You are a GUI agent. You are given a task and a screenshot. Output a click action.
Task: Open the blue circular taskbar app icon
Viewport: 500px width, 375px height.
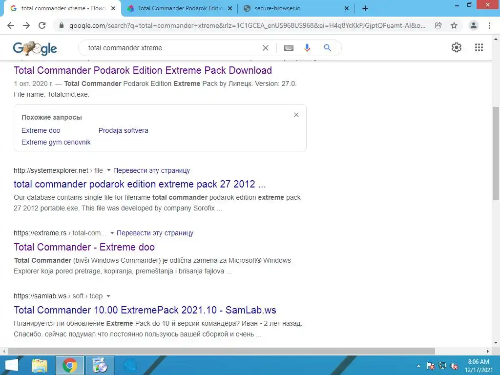click(130, 365)
